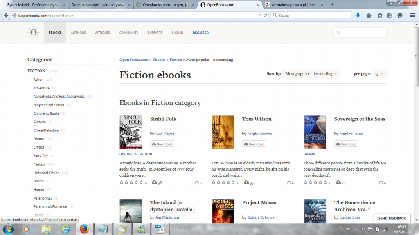Open author Stanley Laine link
Image resolution: width=419 pixels, height=235 pixels.
pos(351,134)
